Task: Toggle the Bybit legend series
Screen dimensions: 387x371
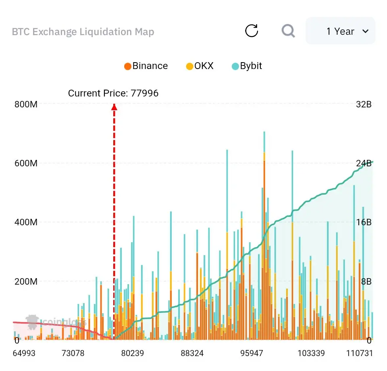Action: (247, 66)
